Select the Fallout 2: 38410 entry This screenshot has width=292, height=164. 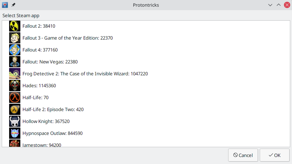click(39, 26)
